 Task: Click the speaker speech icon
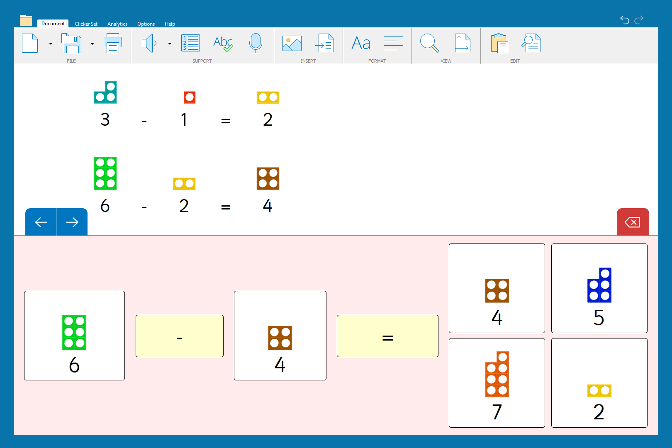[149, 43]
